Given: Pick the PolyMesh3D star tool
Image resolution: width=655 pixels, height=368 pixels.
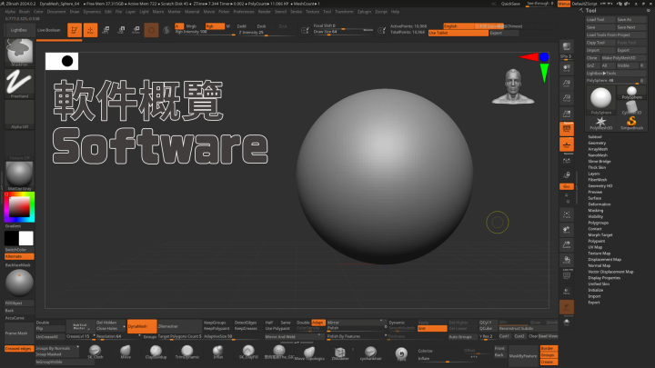Looking at the screenshot, I should point(600,121).
